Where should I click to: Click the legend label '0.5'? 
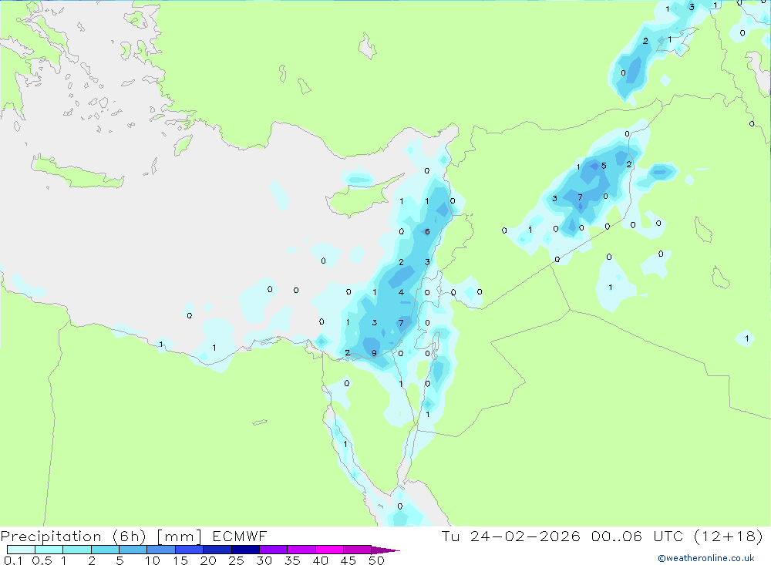click(x=42, y=560)
